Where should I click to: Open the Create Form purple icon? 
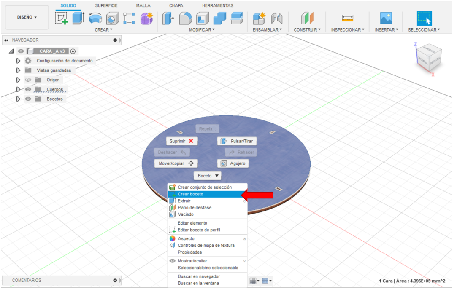146,19
